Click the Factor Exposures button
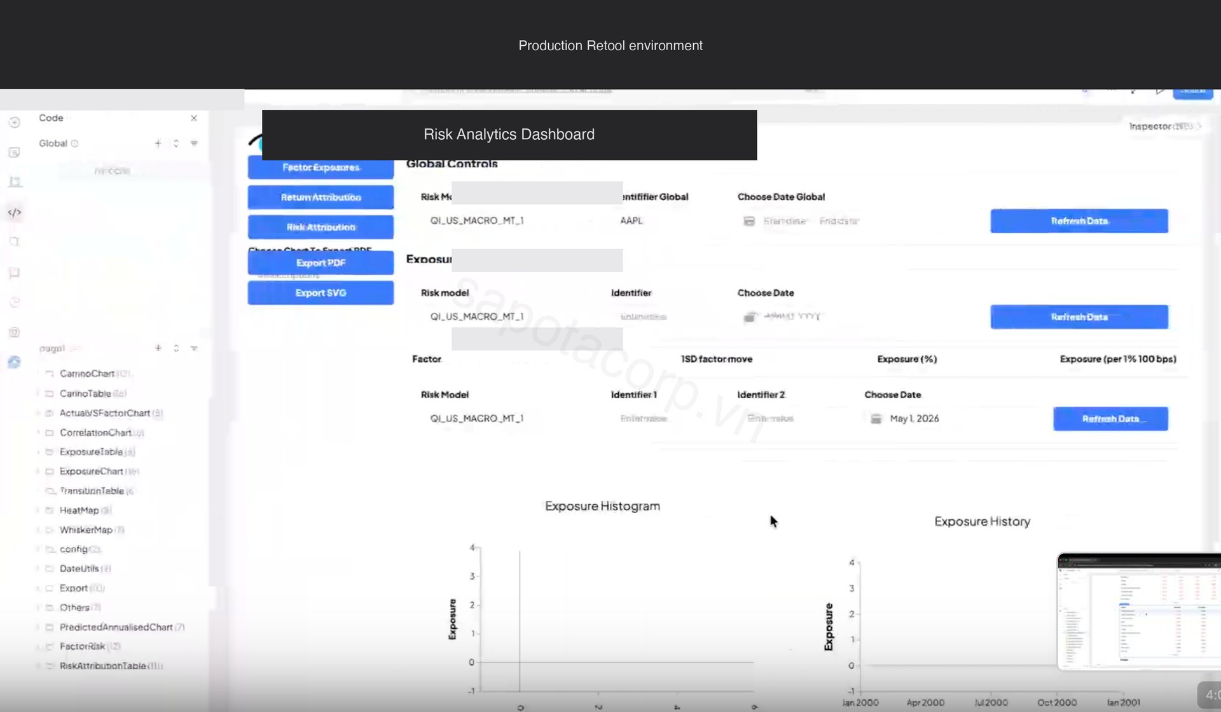This screenshot has height=712, width=1221. tap(321, 168)
